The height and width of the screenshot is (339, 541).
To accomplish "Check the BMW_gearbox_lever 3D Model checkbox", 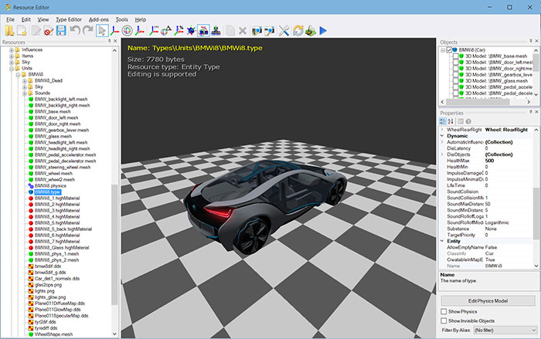I will [456, 75].
